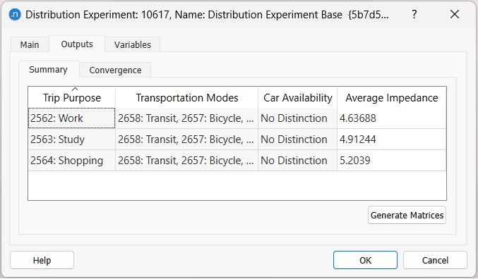
Task: Click the question mark help icon
Action: coord(414,14)
